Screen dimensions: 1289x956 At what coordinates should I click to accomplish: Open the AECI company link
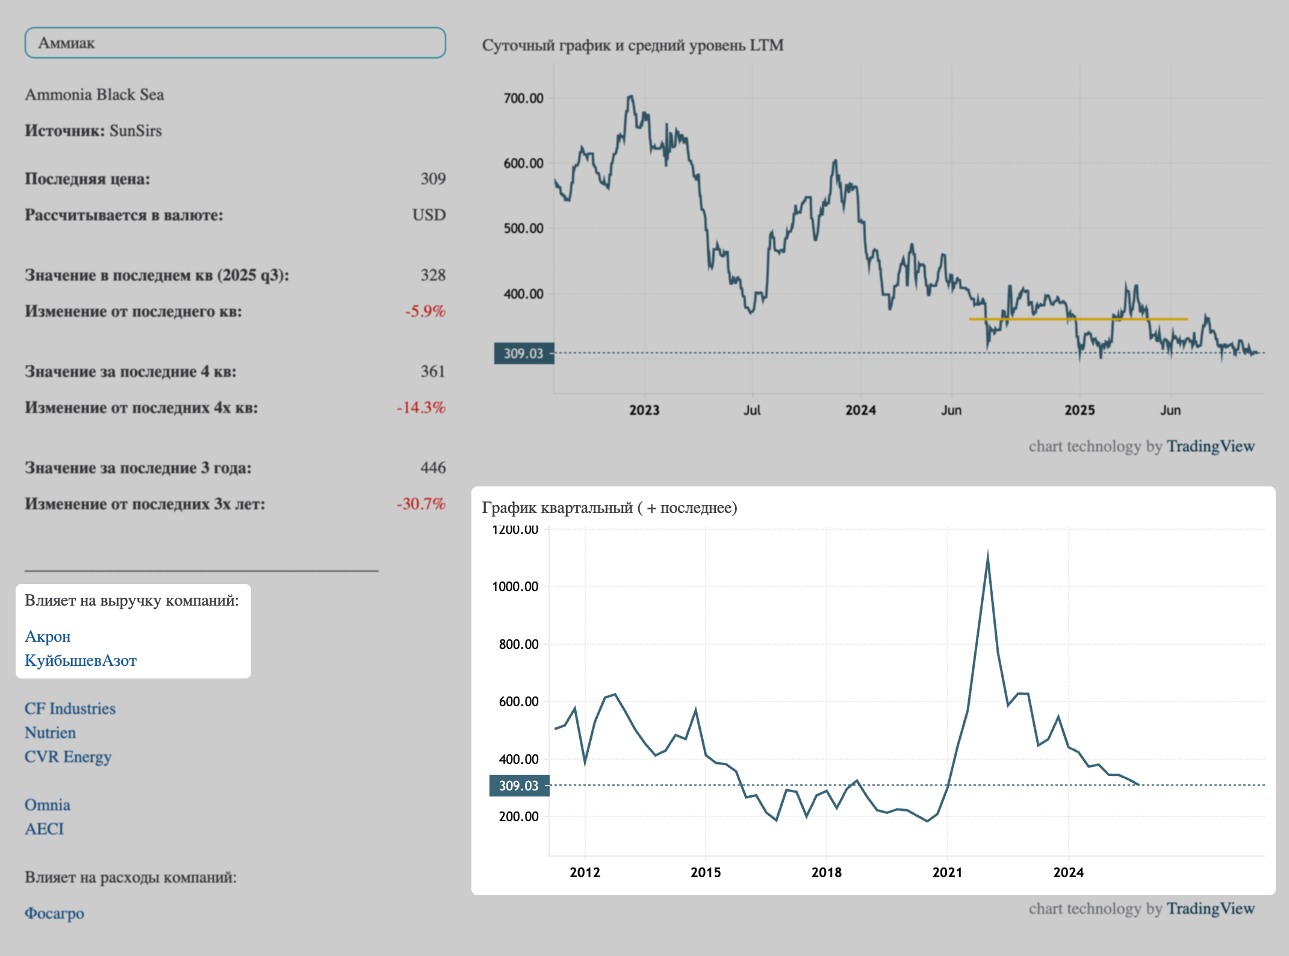coord(44,829)
